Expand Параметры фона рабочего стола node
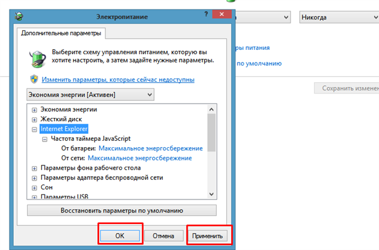Image resolution: width=379 pixels, height=250 pixels. [x=34, y=169]
